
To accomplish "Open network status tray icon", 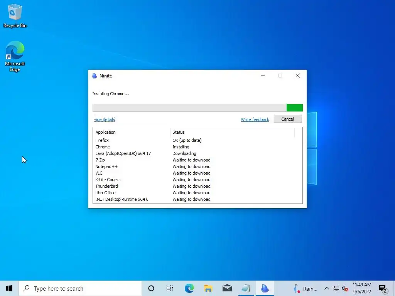I will (x=336, y=288).
